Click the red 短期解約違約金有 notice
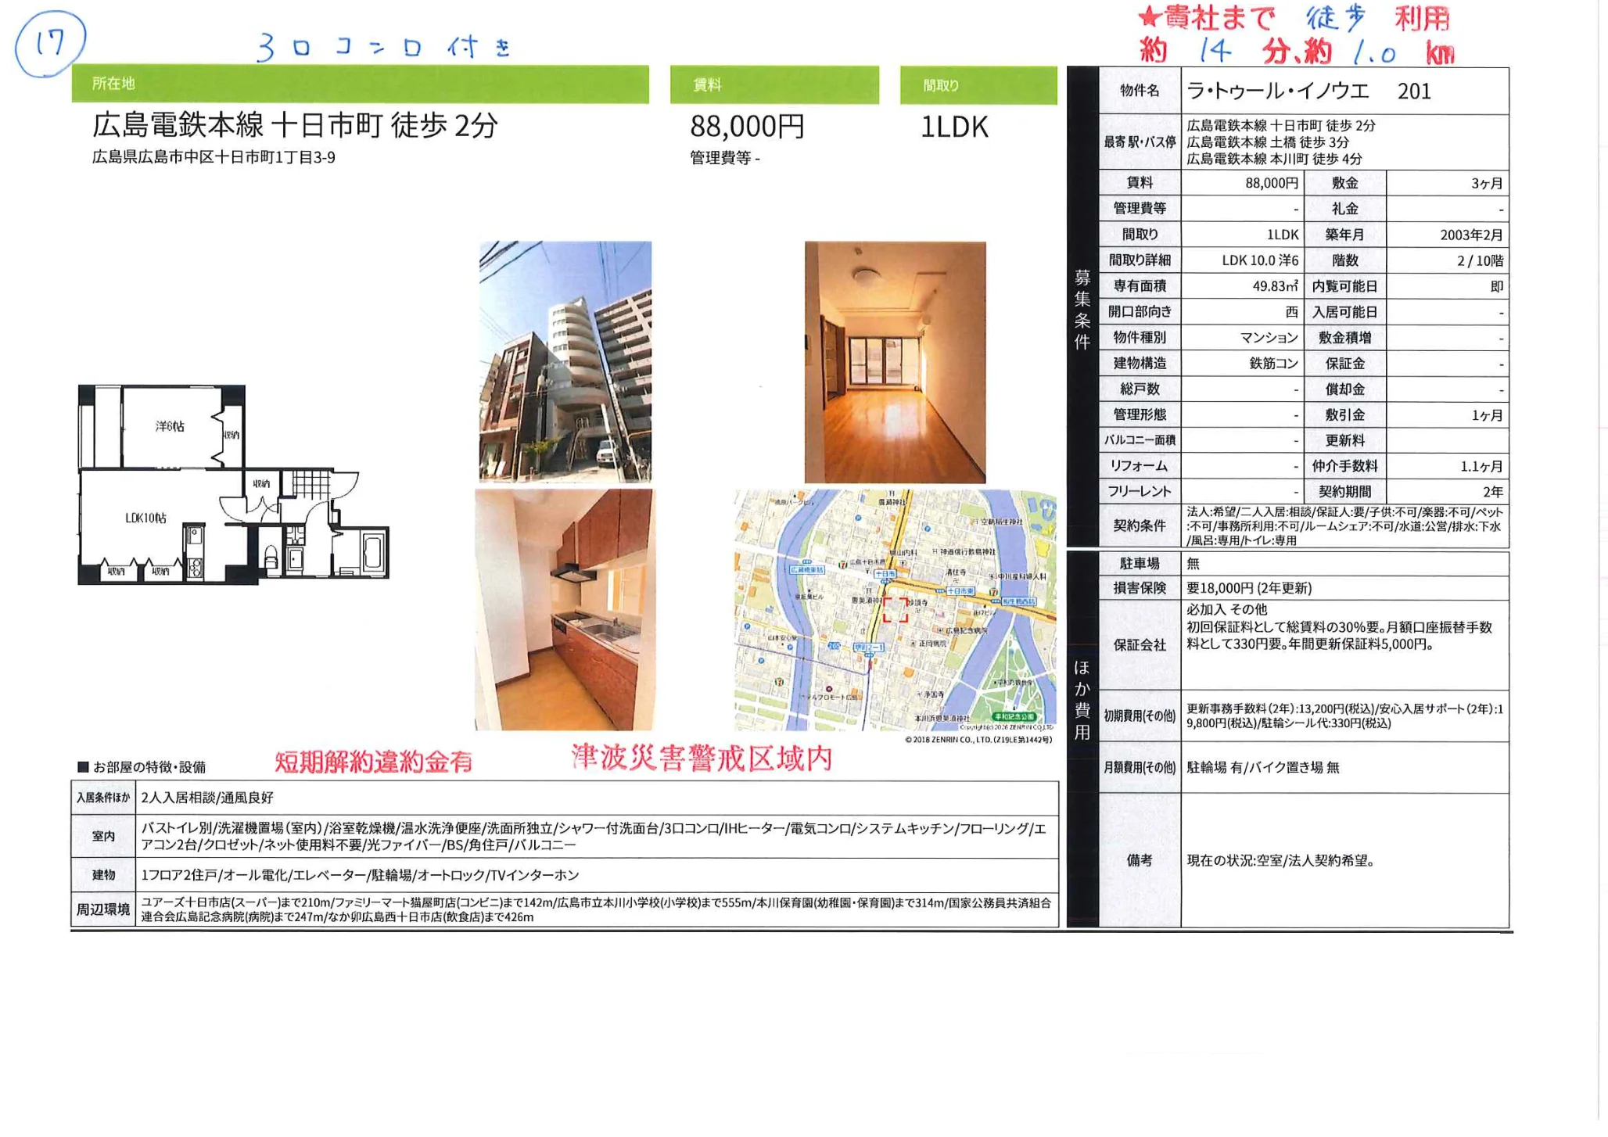 pos(373,762)
